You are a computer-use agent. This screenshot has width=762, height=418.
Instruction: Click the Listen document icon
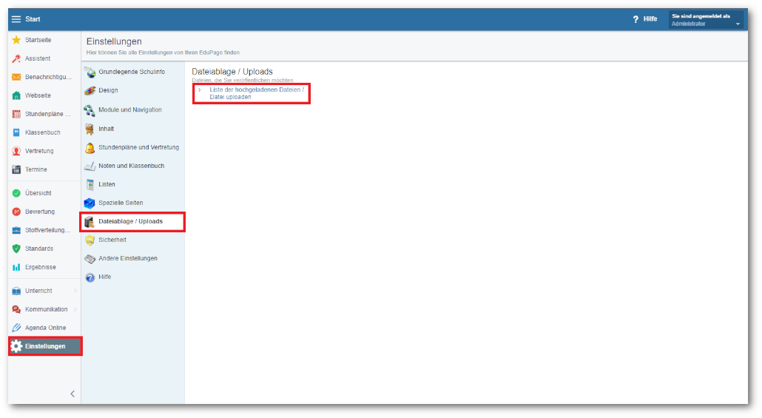(90, 184)
